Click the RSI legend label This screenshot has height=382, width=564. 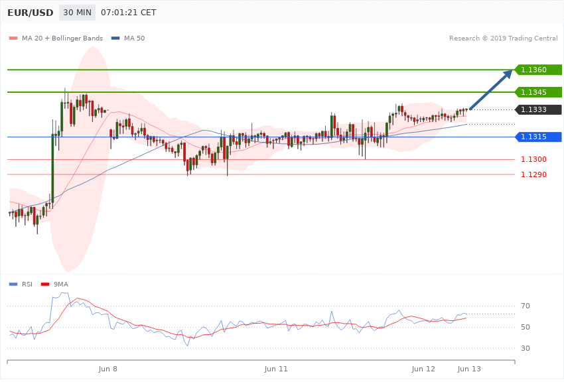pyautogui.click(x=27, y=285)
